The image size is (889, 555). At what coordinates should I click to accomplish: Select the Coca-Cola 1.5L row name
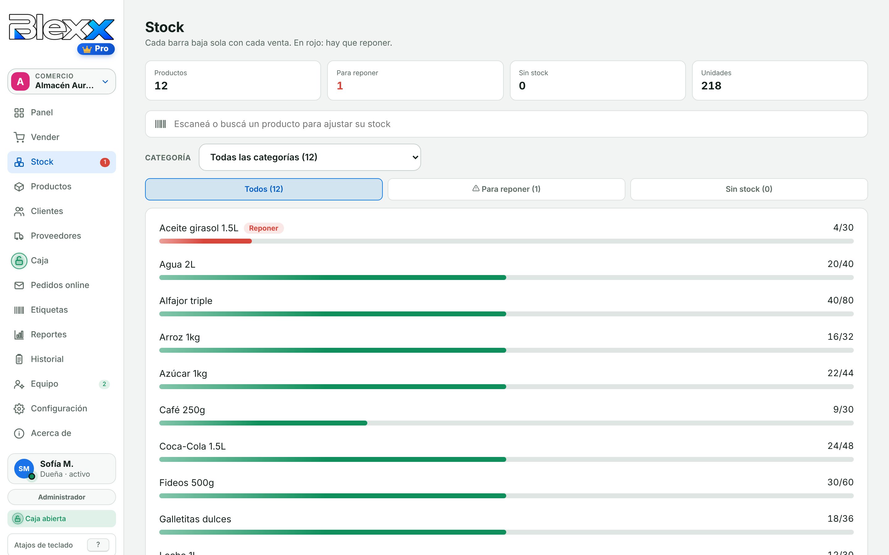click(x=193, y=446)
